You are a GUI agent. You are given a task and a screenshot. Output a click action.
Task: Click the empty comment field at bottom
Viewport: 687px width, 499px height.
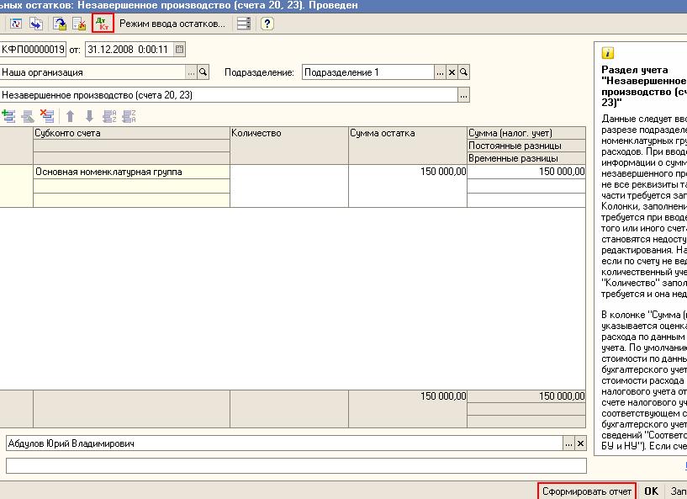coord(296,465)
